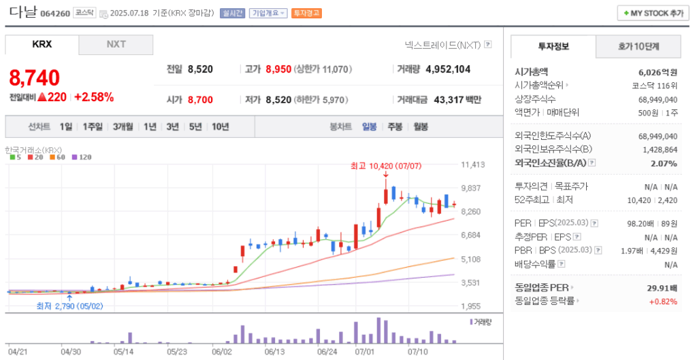Switch to the KRX tab
Screen dimensions: 697x360
click(x=42, y=45)
